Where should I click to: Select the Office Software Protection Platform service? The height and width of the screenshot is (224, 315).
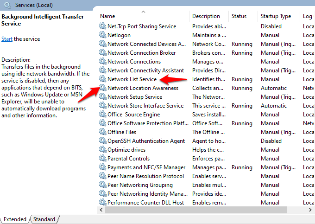206,123
